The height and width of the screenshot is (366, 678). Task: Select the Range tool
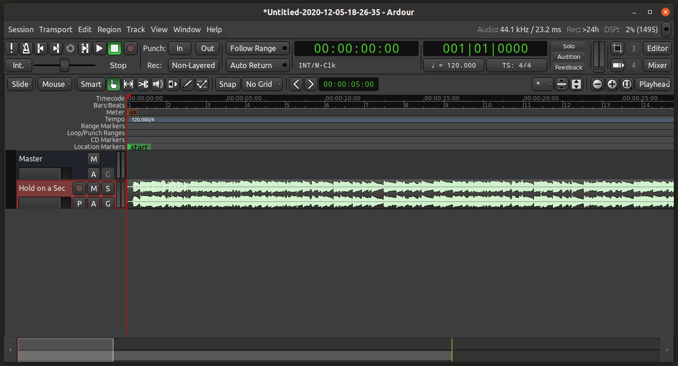[128, 84]
